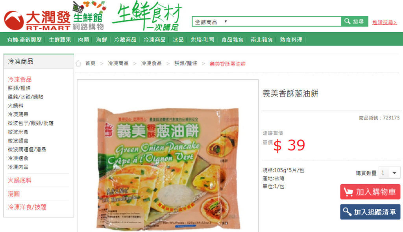Open 湯圓 sidebar category
This screenshot has width=403, height=232.
(14, 194)
